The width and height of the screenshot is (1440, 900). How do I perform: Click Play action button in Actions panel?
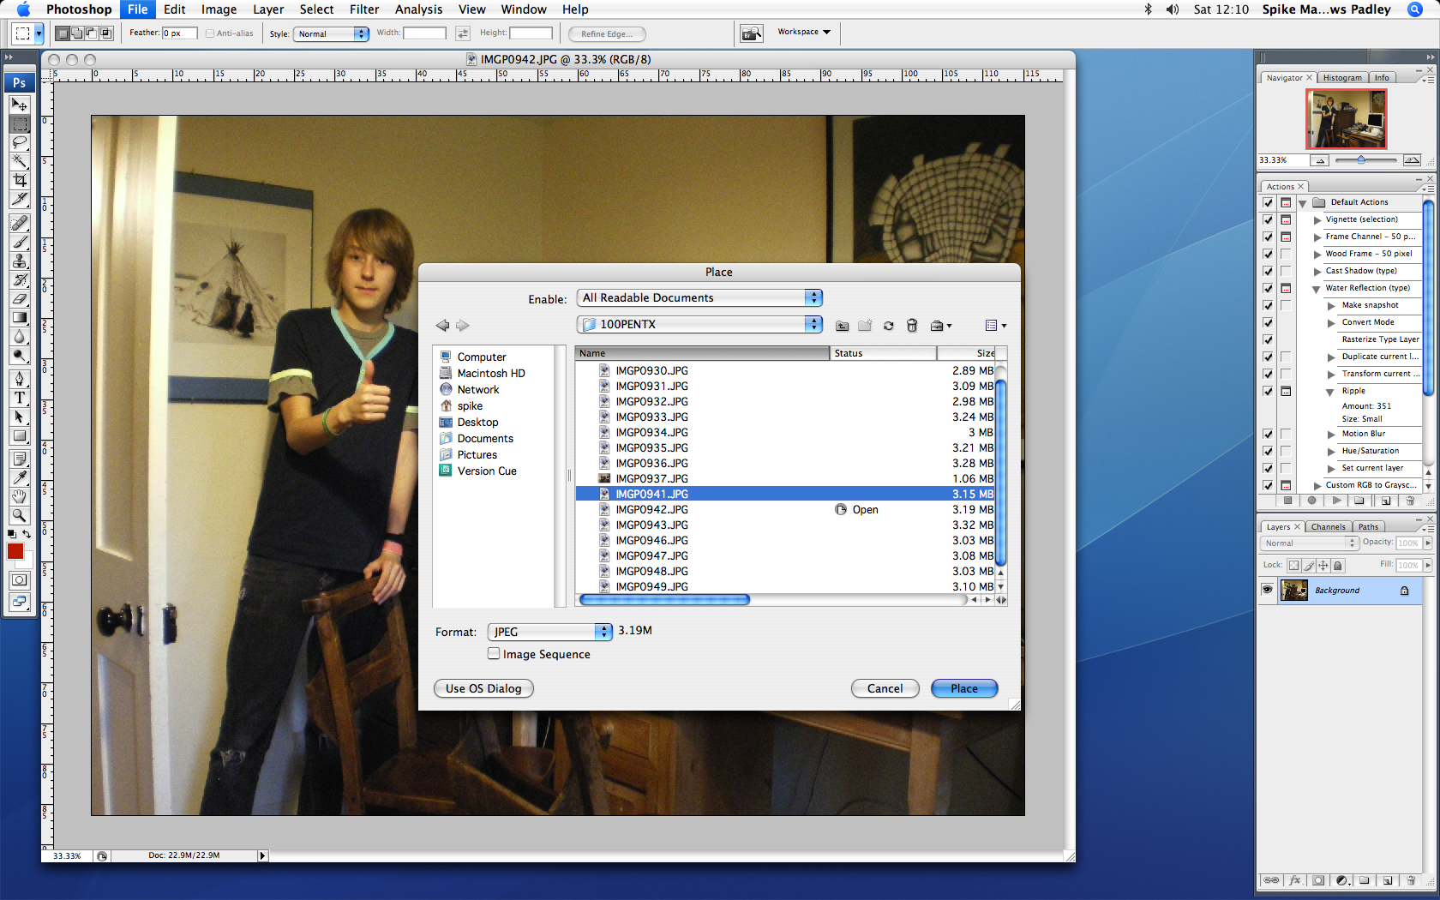coord(1336,501)
